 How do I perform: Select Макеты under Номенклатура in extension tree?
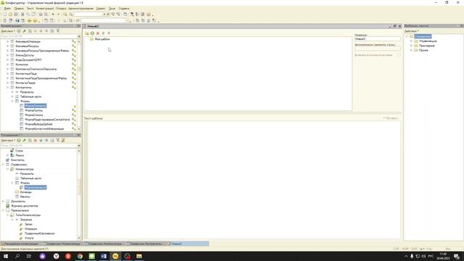coord(25,196)
